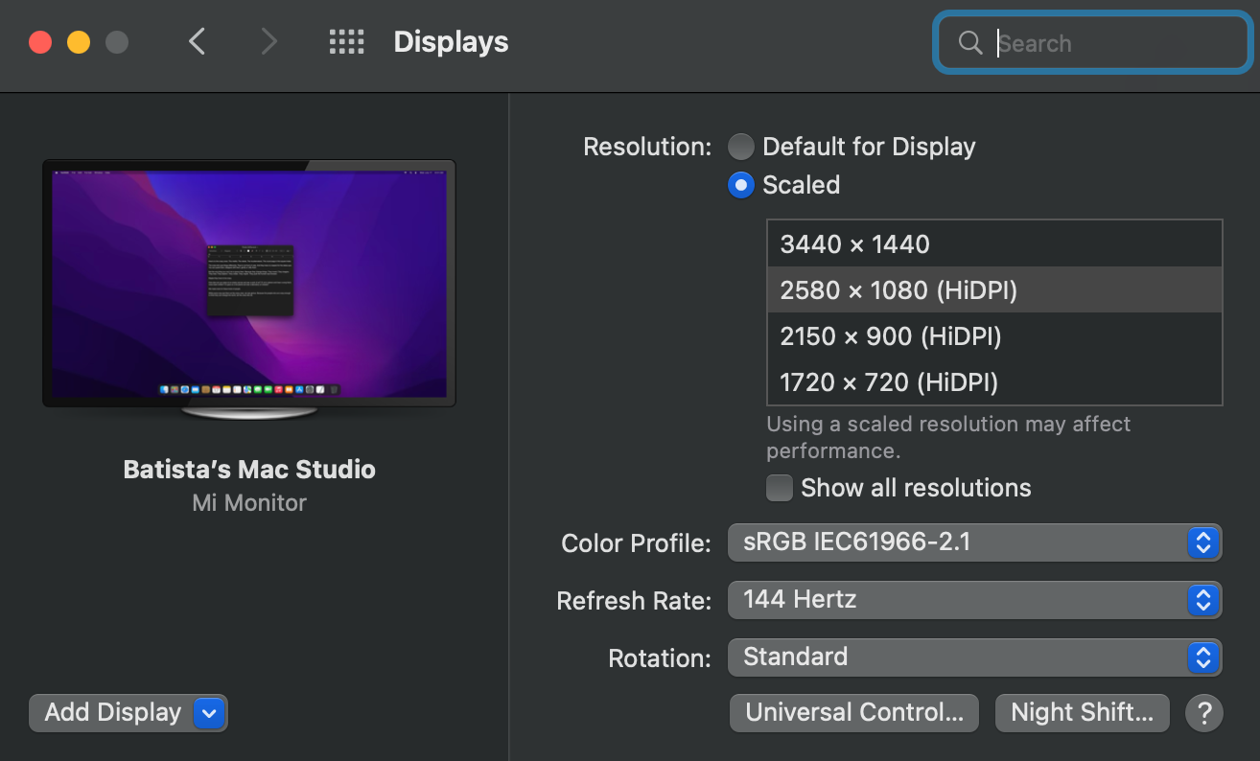Click the Mi Monitor display preview thumbnail
This screenshot has width=1260, height=761.
[248, 283]
